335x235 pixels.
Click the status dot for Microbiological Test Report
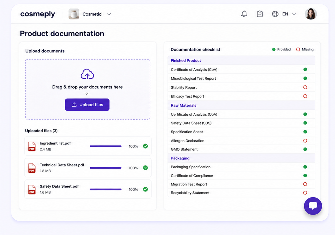(x=305, y=78)
